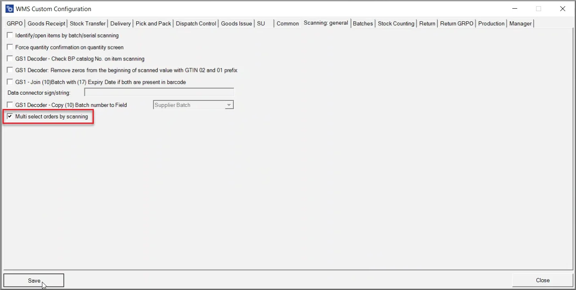Enable GS1 Join Batch with Expiry Date
Image resolution: width=576 pixels, height=290 pixels.
tap(10, 82)
